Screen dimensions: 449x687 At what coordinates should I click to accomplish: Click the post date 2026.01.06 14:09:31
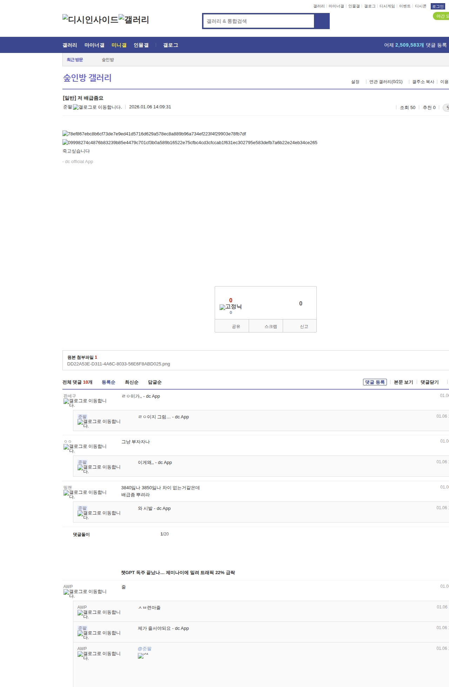point(150,107)
